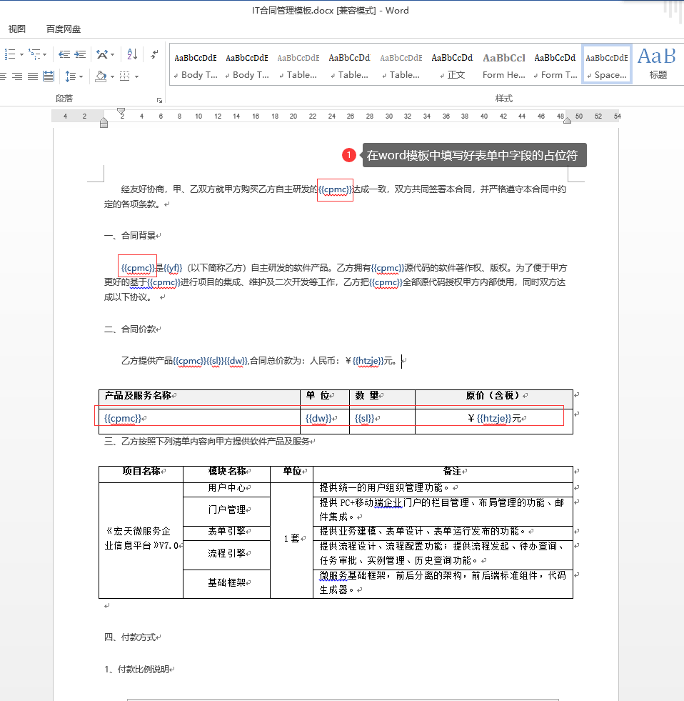Click heading 二、合同价款
Image resolution: width=684 pixels, height=701 pixels.
(130, 329)
